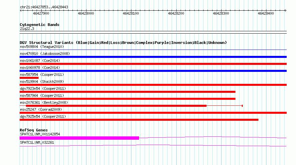The width and height of the screenshot is (296, 165).
Task: Click the 46428200 ruler tick label
Action: pos(176,13)
